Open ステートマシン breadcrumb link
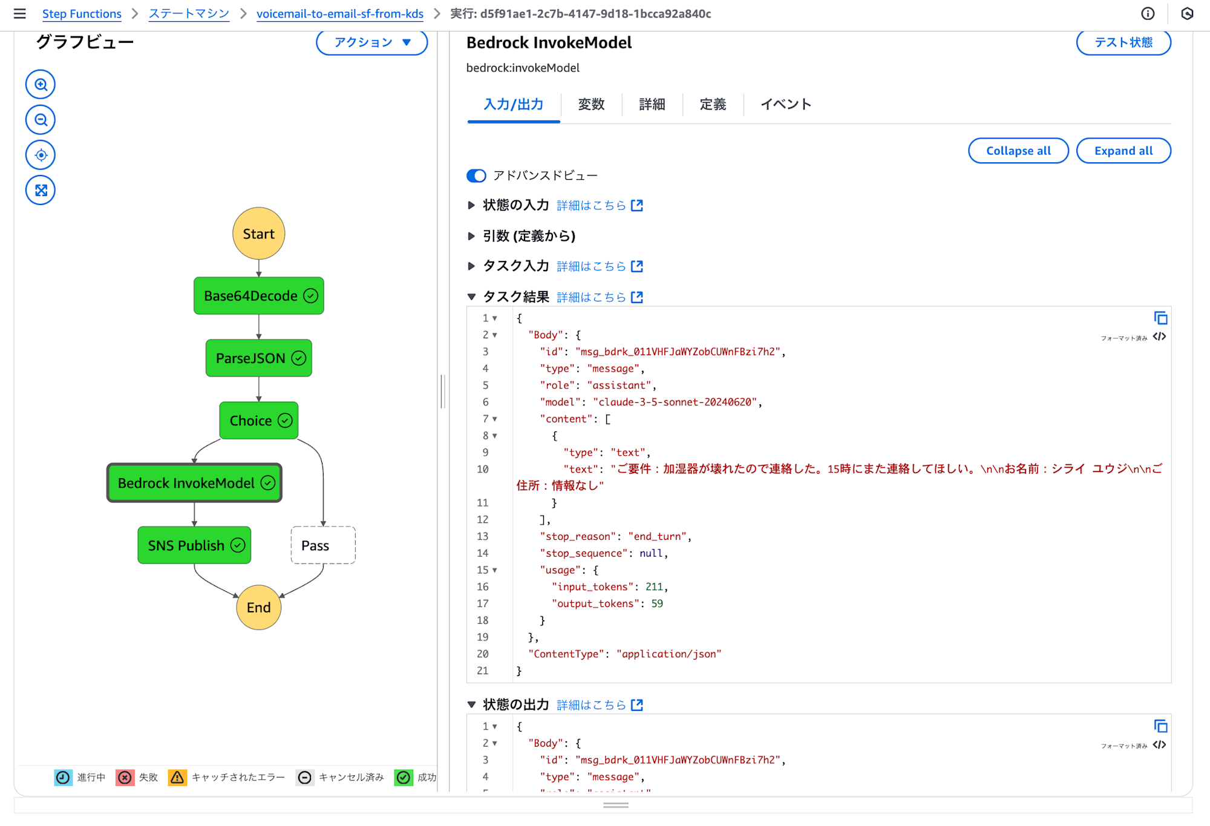This screenshot has width=1210, height=826. 189,14
